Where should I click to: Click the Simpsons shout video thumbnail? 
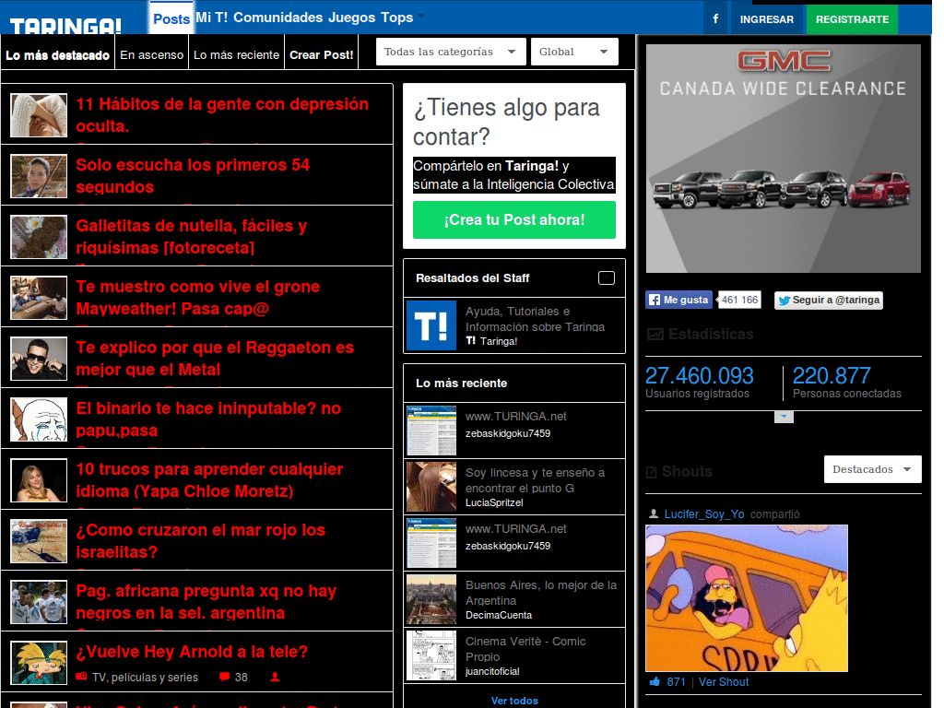746,597
